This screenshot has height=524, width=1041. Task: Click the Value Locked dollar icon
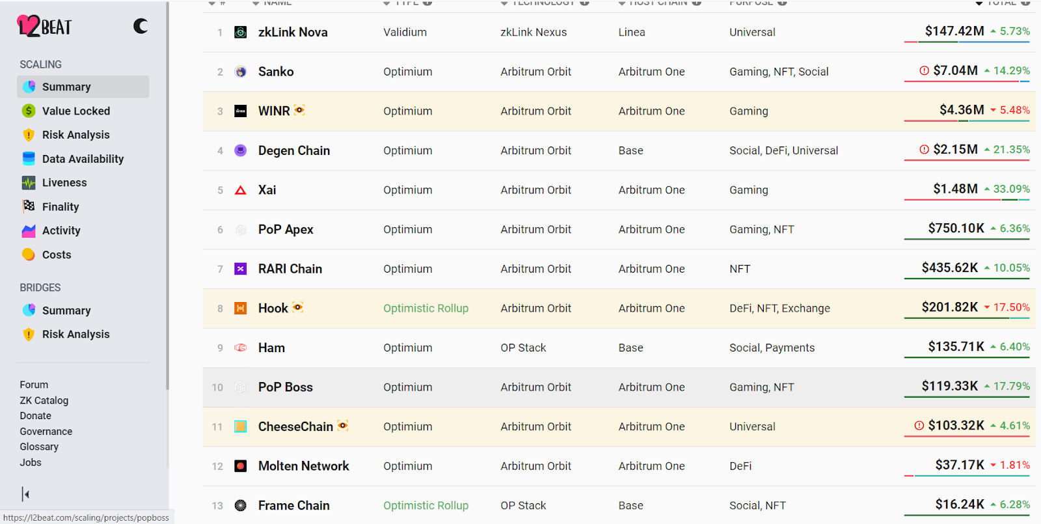tap(29, 111)
